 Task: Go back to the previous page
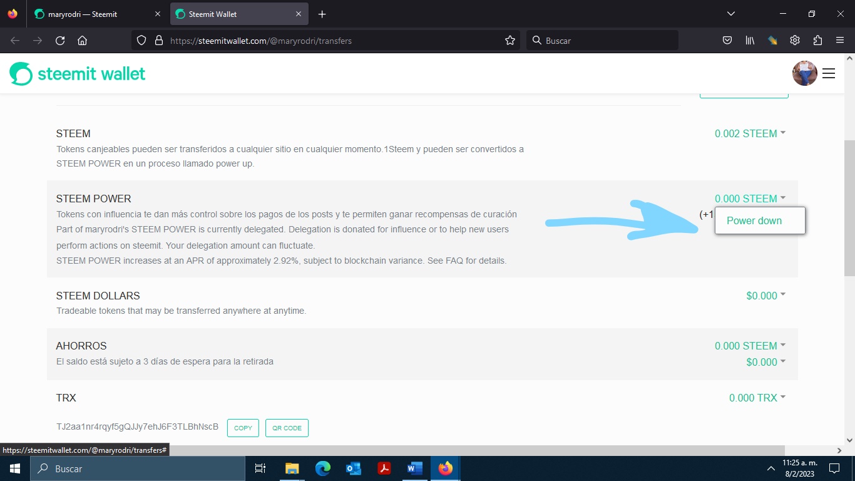(15, 40)
